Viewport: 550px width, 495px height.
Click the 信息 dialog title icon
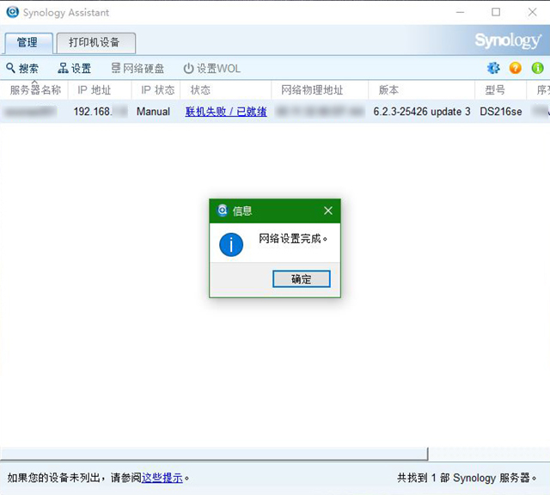(x=223, y=211)
